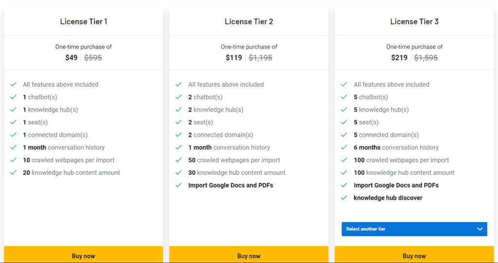The image size is (498, 263).
Task: Click the checkmark next to "10 crawled webpages per import"
Action: 13,160
